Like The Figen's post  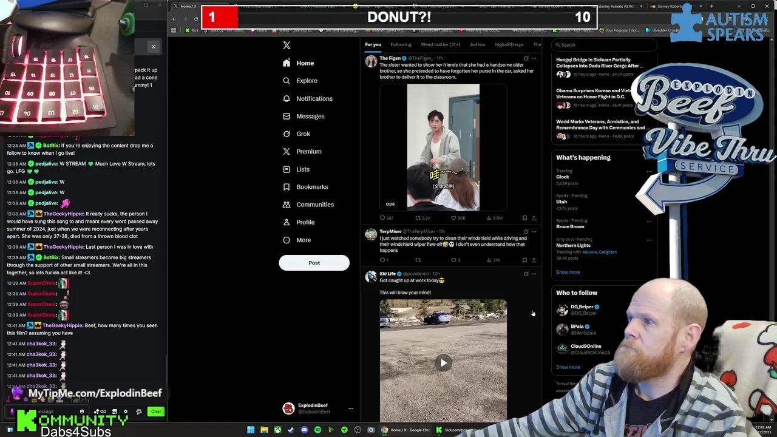point(458,218)
